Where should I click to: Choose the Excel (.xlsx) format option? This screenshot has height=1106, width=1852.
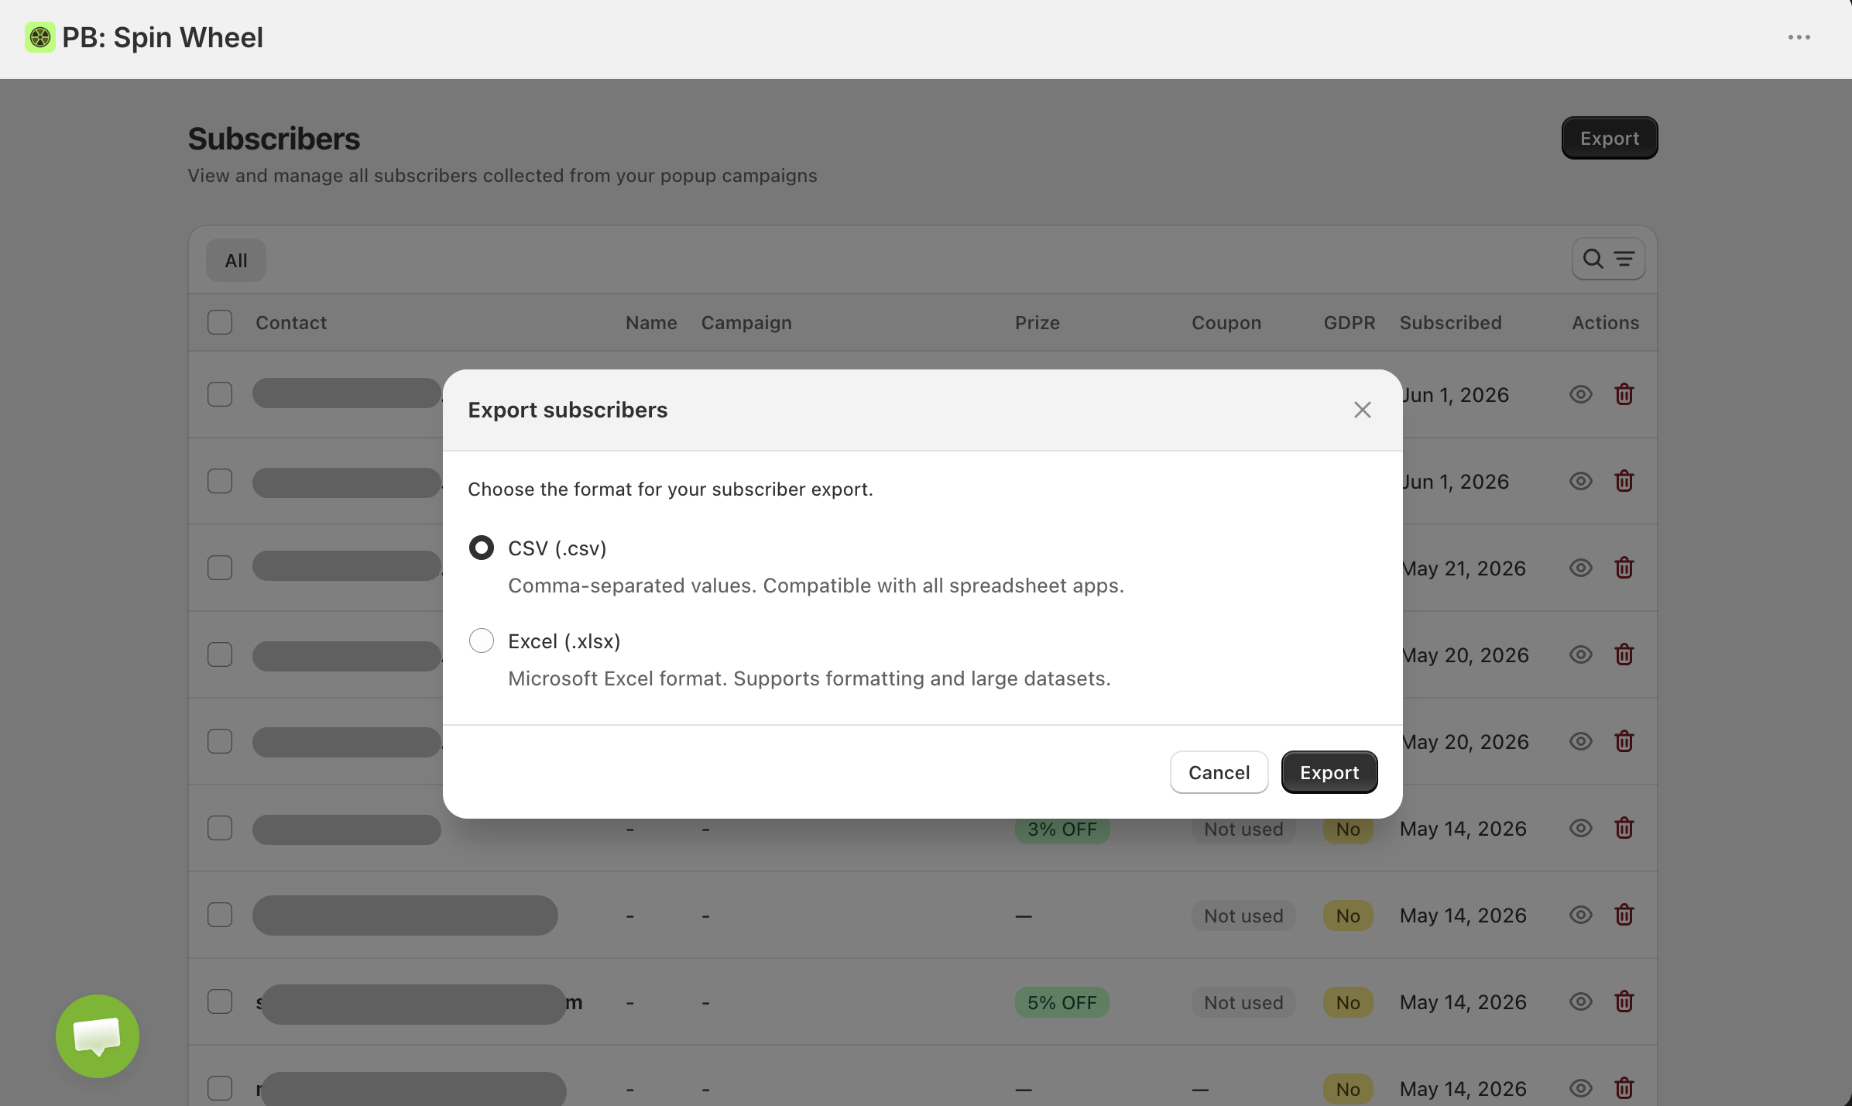[x=482, y=641]
